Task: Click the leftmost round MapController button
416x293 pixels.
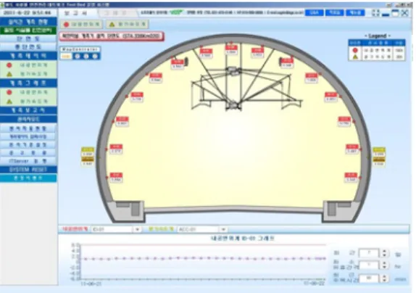Action: point(78,57)
